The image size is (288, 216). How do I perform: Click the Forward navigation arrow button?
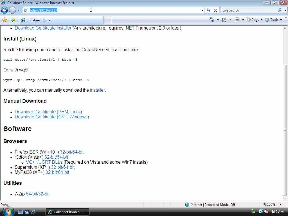(x=12, y=10)
